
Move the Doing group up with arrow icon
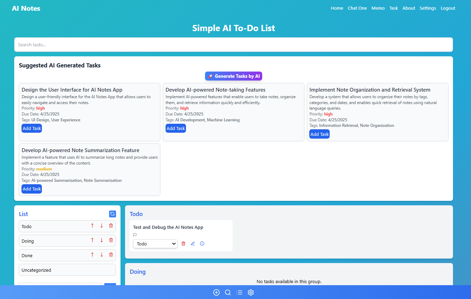pos(92,240)
